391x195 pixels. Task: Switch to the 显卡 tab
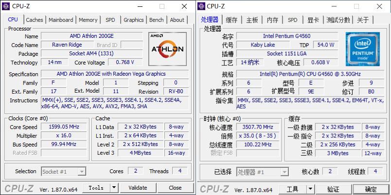pos(313,20)
